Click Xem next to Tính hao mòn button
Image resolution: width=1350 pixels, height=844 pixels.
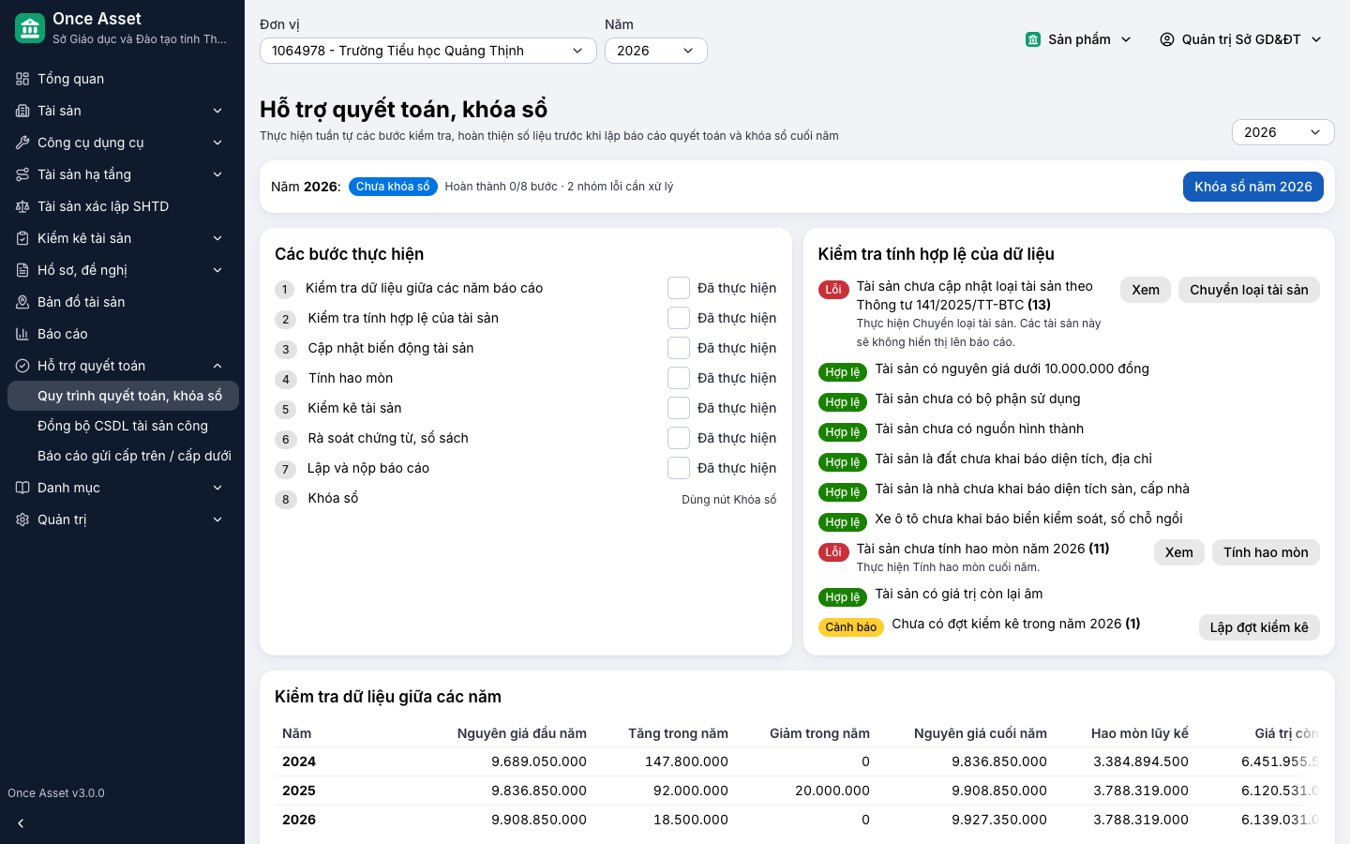(x=1179, y=552)
